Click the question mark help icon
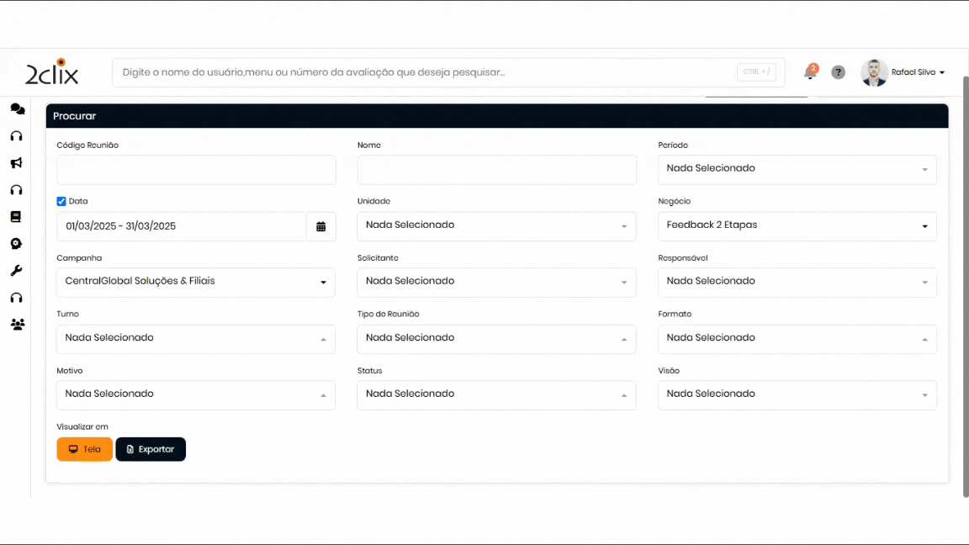 [x=838, y=72]
